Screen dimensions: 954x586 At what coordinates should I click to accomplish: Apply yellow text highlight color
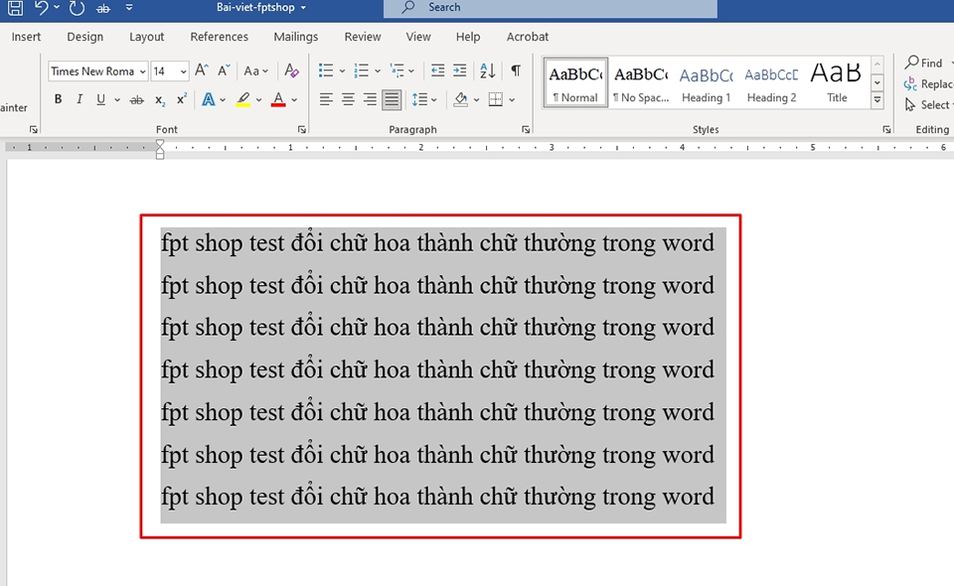(x=243, y=99)
